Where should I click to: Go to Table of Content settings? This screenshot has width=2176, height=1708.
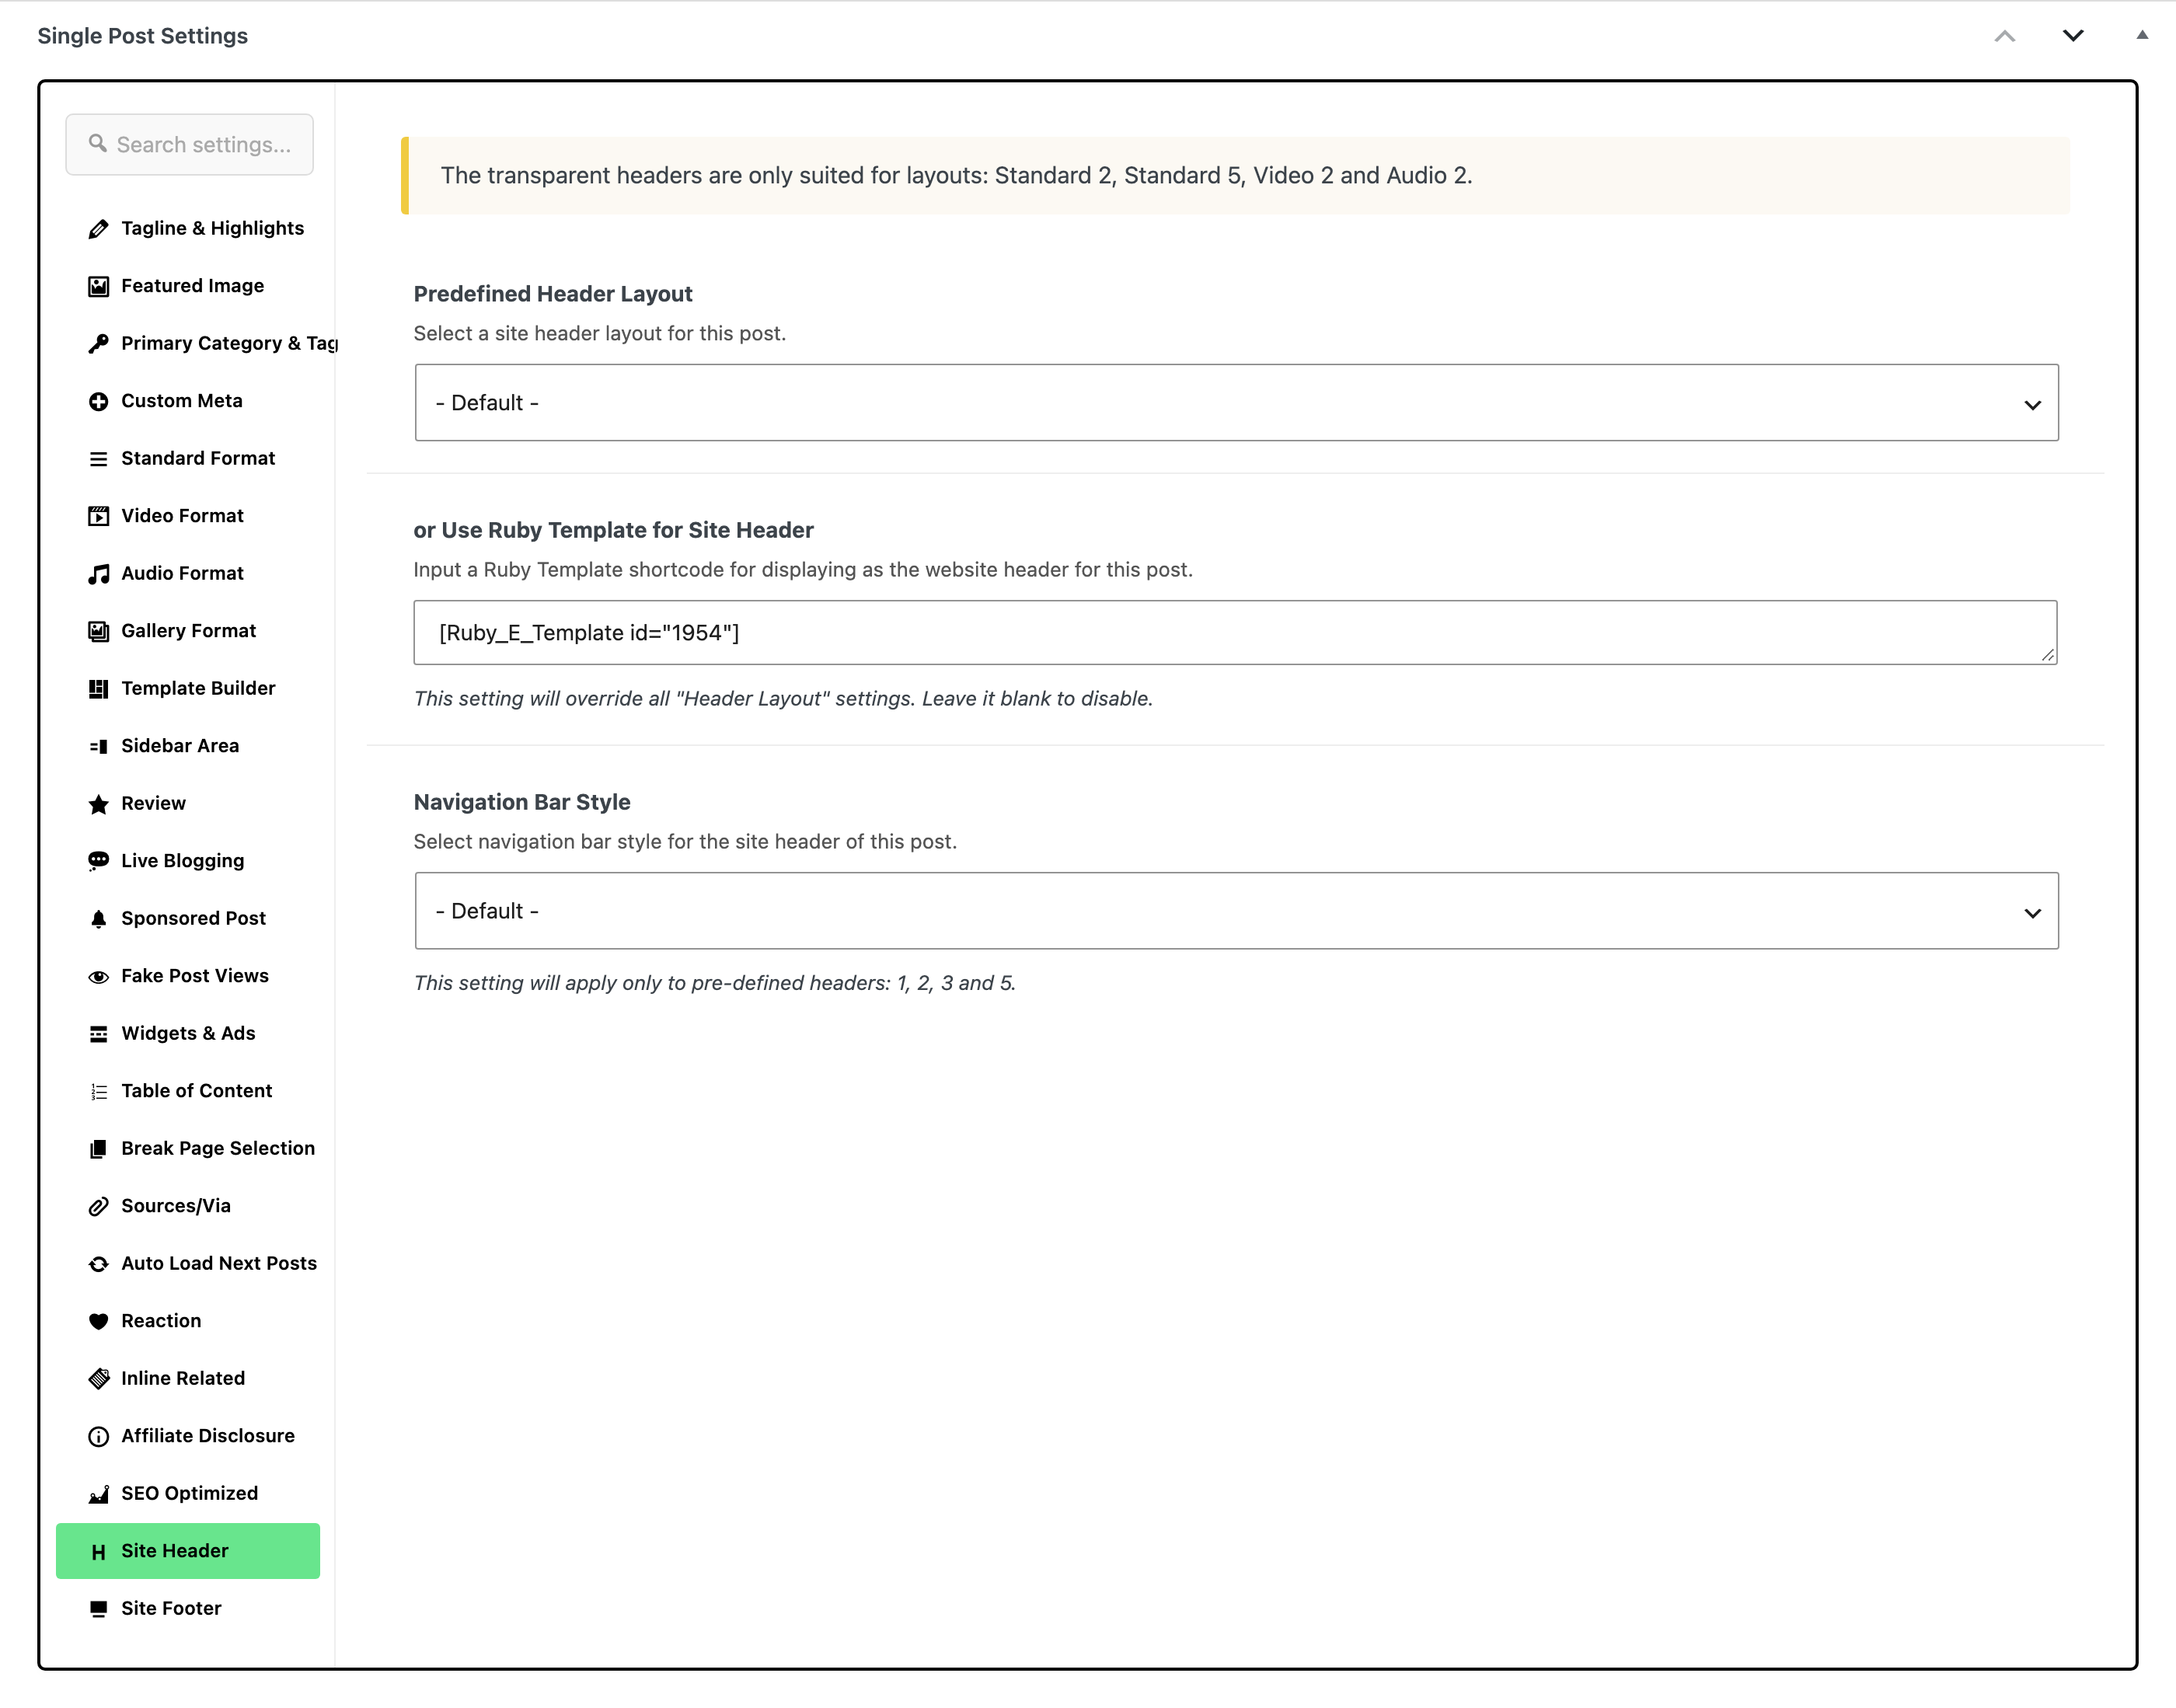coord(188,1091)
